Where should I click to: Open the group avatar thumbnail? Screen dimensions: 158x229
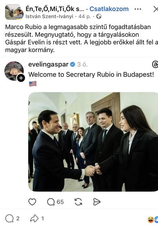pos(14,12)
